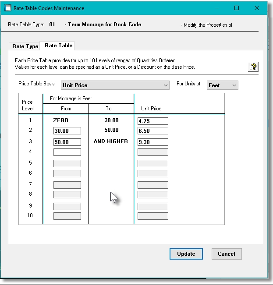This screenshot has width=273, height=285.
Task: Click the level 8 Unit Price field
Action: click(153, 194)
